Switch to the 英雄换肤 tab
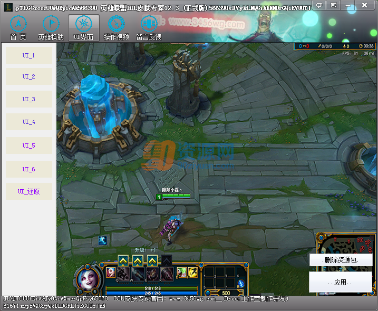The image size is (378, 311). coord(51,28)
